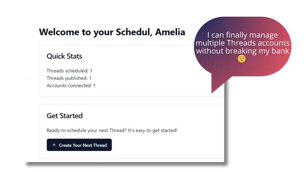The height and width of the screenshot is (172, 306).
Task: Click the name Amelia in the heading
Action: pyautogui.click(x=170, y=32)
